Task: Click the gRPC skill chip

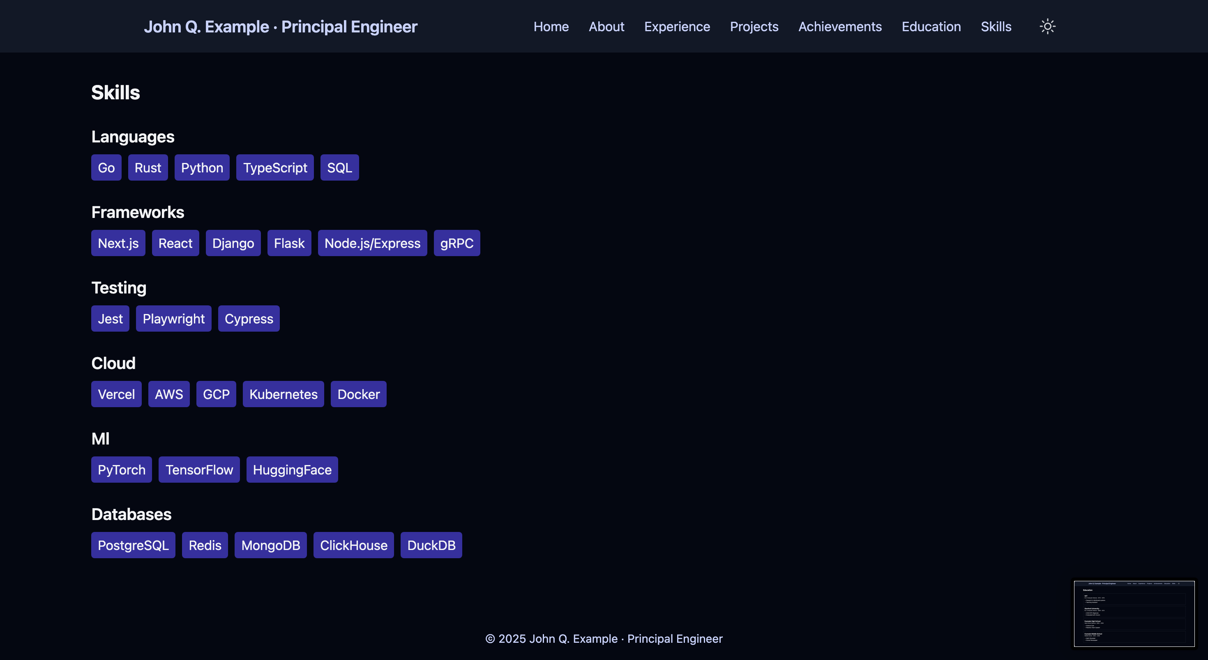Action: coord(456,243)
